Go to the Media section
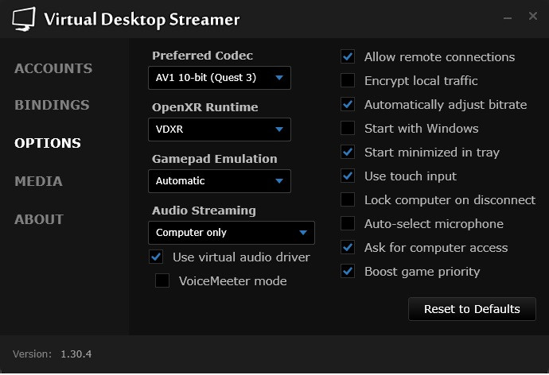Image resolution: width=549 pixels, height=375 pixels. pos(38,181)
